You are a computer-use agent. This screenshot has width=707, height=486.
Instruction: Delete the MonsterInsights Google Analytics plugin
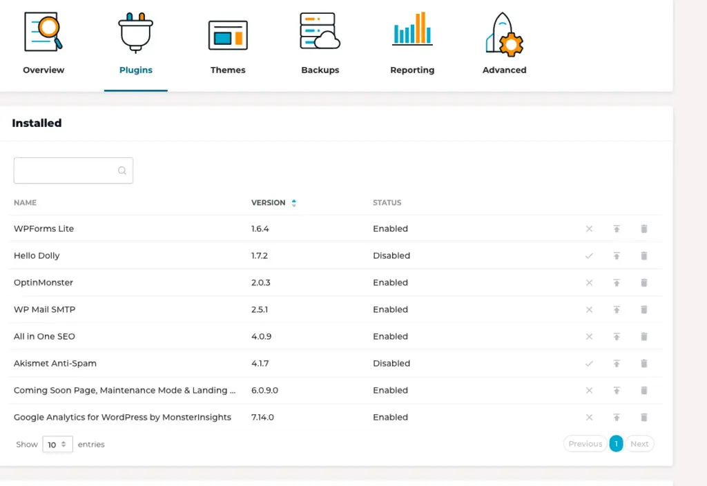coord(644,418)
